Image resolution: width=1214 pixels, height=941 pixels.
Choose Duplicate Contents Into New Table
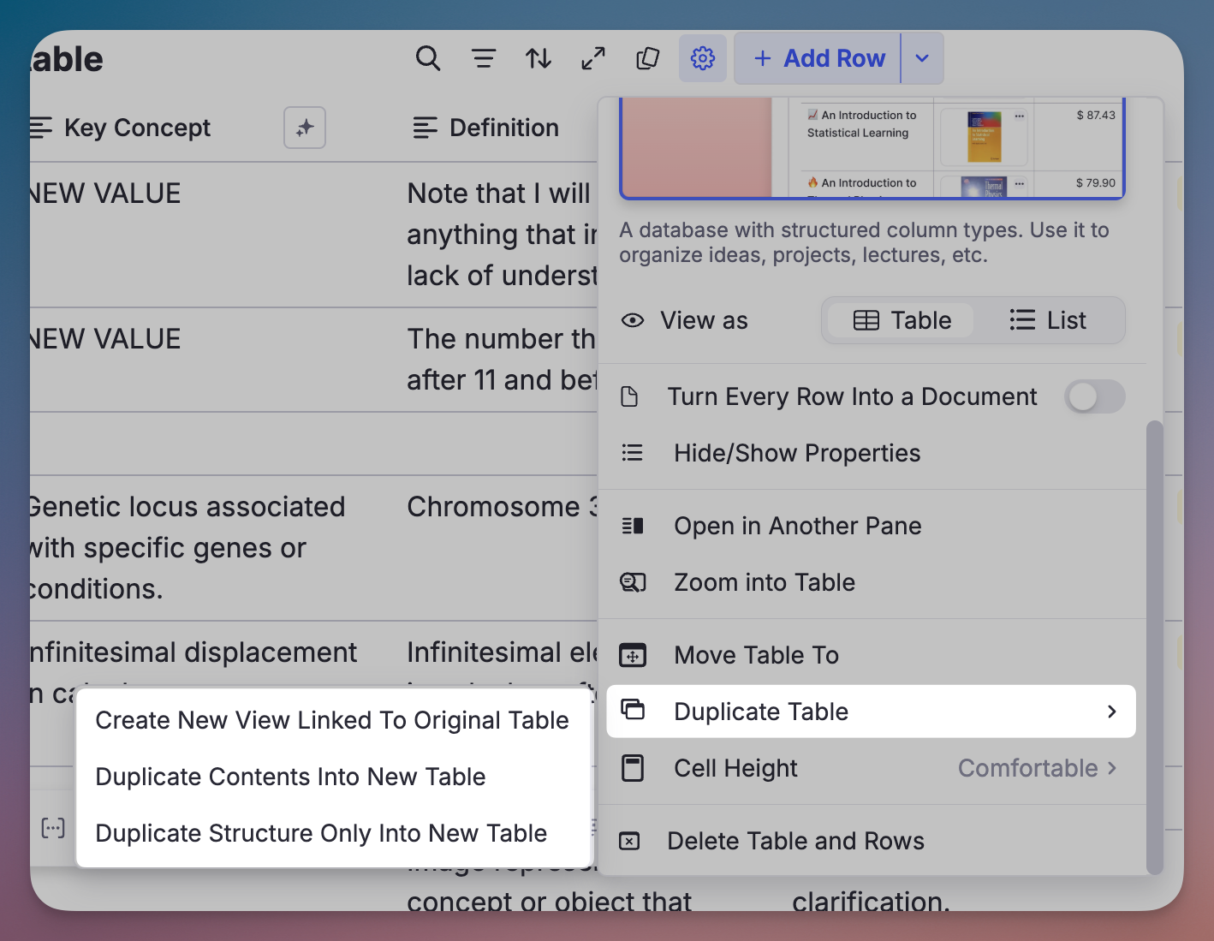tap(290, 777)
